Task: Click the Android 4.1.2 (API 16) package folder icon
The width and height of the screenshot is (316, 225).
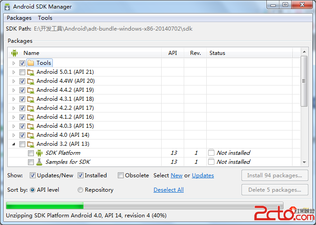Action: [31, 117]
